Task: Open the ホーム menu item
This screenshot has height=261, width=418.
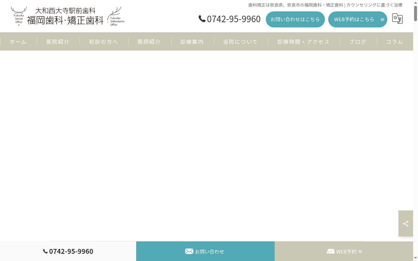Action: tap(18, 41)
